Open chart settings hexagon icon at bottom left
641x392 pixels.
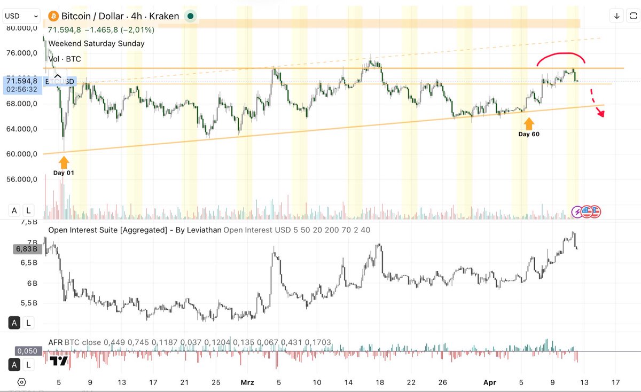click(21, 382)
